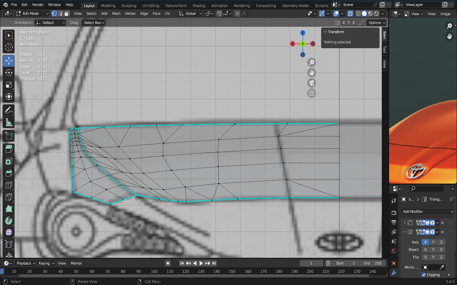Click the viewport zoom magnifier icon
Viewport: 457px width, 285px height.
click(312, 63)
